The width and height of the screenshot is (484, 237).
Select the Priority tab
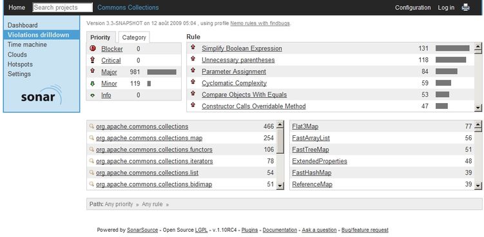pos(101,37)
